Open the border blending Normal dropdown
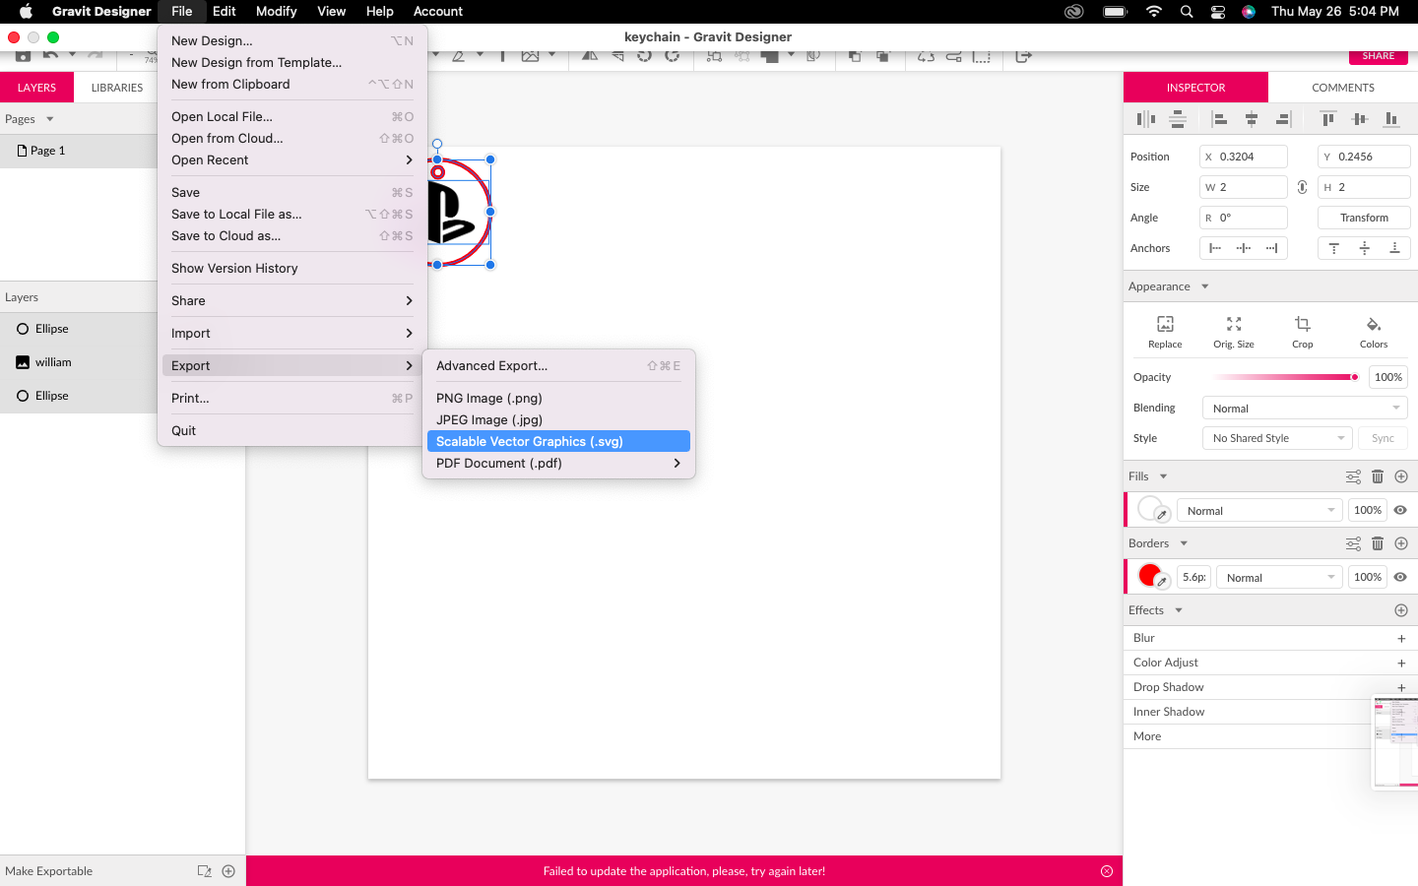The height and width of the screenshot is (886, 1418). pos(1278,577)
